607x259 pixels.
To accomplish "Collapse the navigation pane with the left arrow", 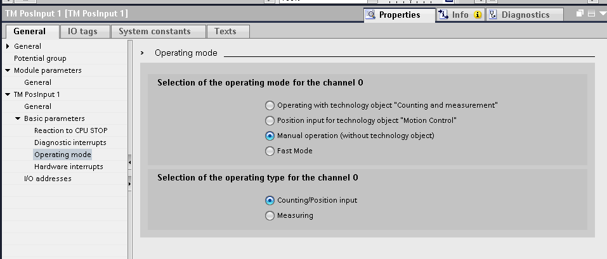I will [129, 163].
